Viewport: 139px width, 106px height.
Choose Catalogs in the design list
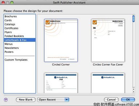pyautogui.click(x=19, y=24)
